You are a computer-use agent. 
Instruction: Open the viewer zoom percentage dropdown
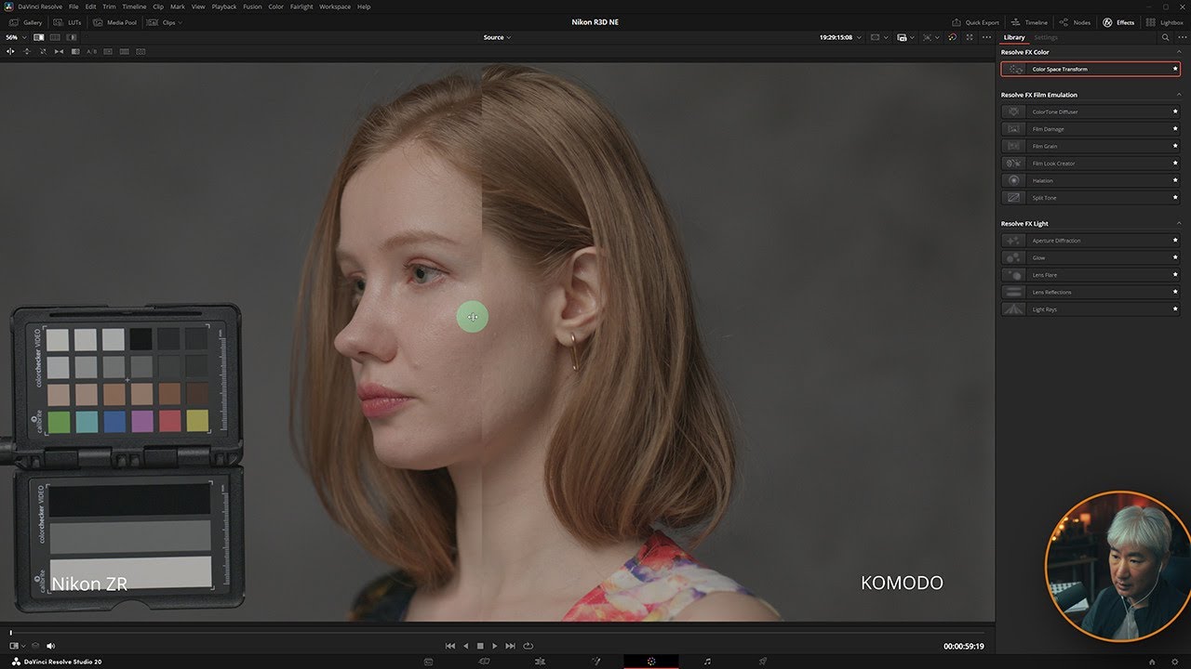[x=15, y=37]
